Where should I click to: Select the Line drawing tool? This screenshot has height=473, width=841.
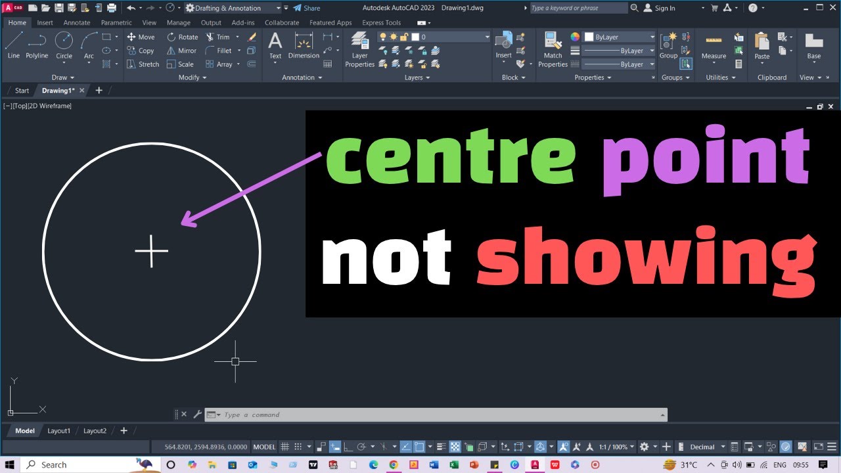[13, 45]
